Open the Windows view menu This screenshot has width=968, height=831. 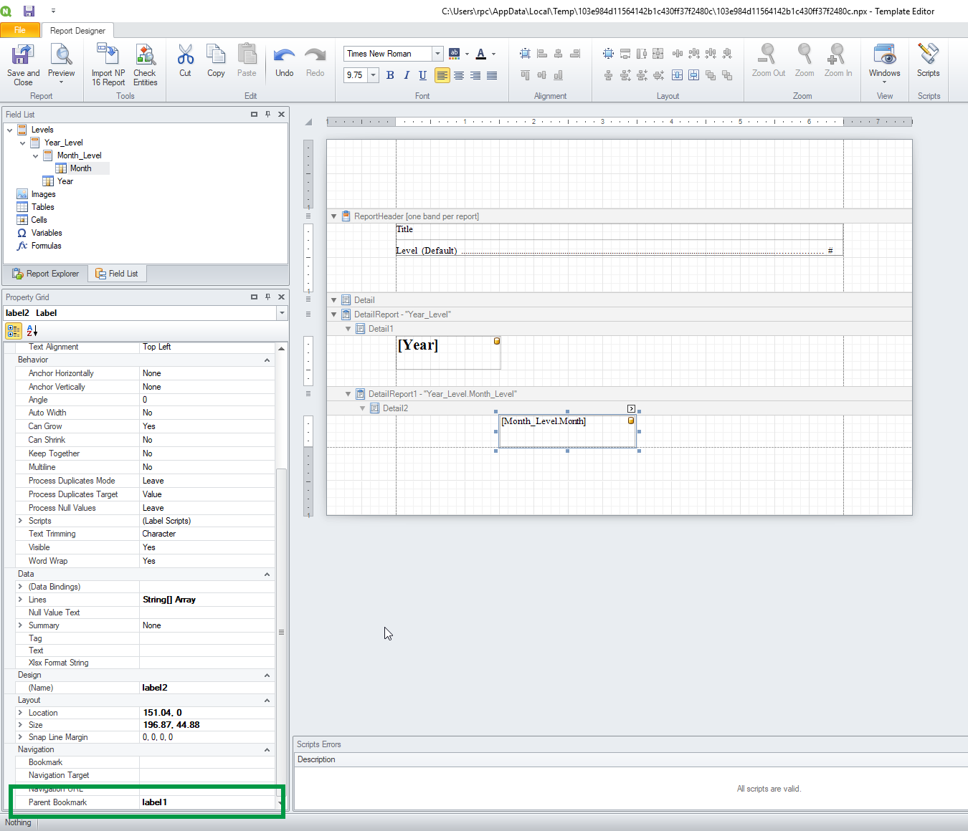pyautogui.click(x=884, y=63)
